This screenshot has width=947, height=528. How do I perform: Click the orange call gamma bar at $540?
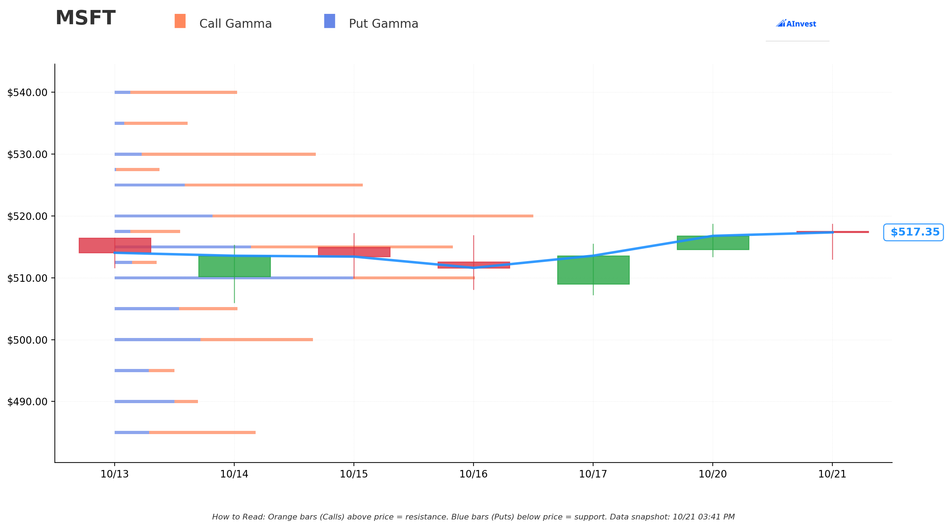pyautogui.click(x=184, y=92)
